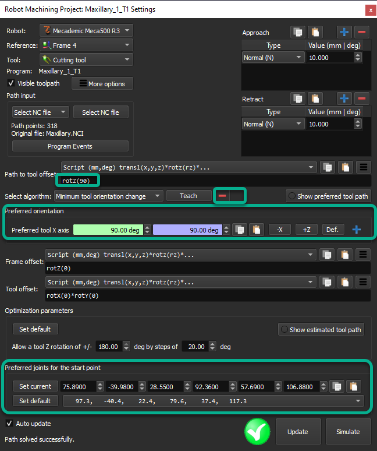The width and height of the screenshot is (377, 451).
Task: Disable the Auto update checkbox
Action: 9,424
